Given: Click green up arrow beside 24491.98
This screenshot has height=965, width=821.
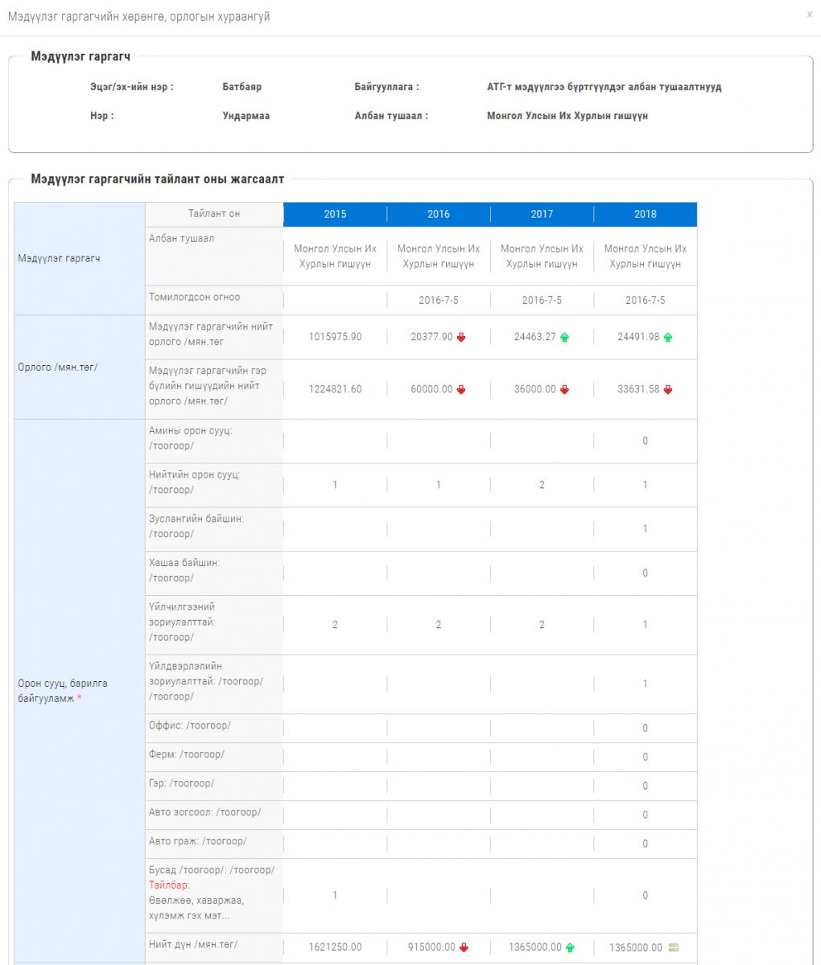Looking at the screenshot, I should click(667, 338).
